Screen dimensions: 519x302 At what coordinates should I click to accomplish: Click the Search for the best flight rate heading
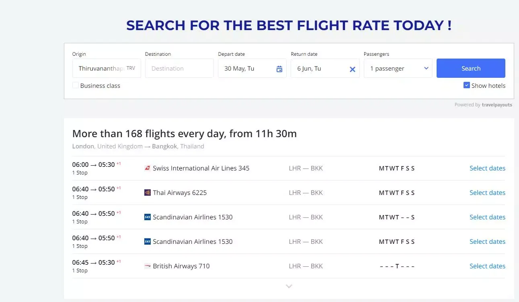tap(289, 25)
